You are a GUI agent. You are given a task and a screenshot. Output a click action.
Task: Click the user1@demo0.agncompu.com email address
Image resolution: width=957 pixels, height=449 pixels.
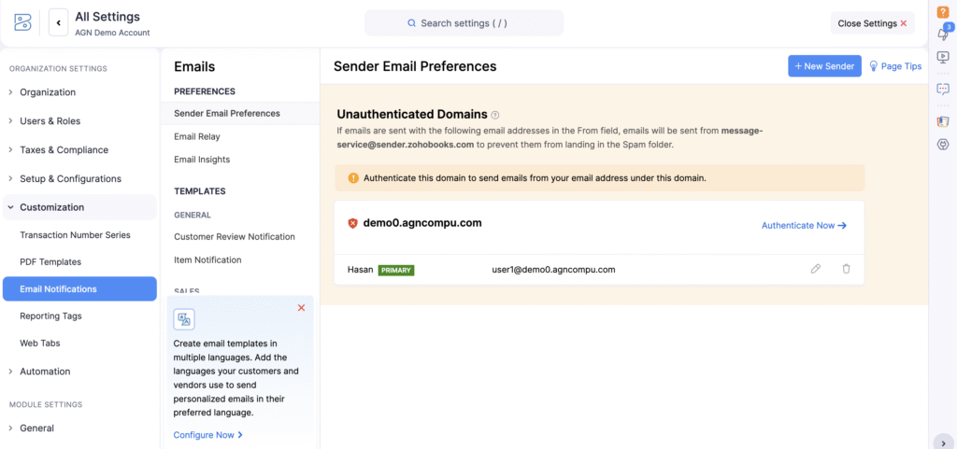point(553,269)
